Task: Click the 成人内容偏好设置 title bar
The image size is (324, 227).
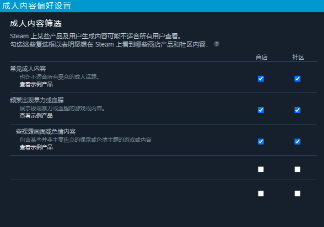Action: (37, 5)
